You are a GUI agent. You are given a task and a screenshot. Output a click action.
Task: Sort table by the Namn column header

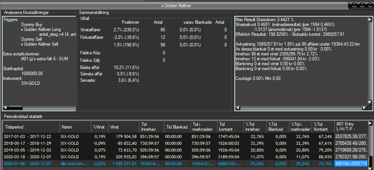click(x=75, y=127)
